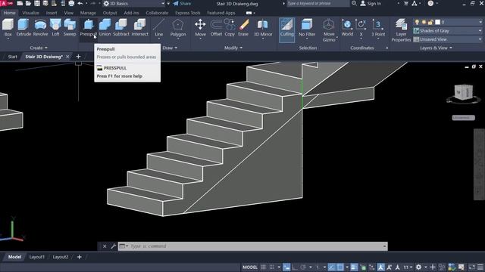Viewport: 485px width, 272px height.
Task: Expand the Layers & View panel
Action: pyautogui.click(x=436, y=48)
